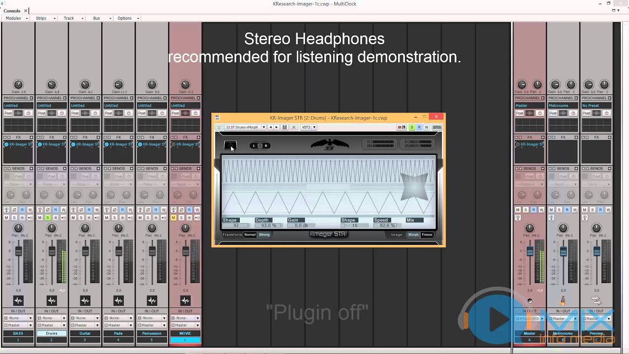Image resolution: width=629 pixels, height=354 pixels.
Task: Expand ProChannel on the Drums strip
Action: 65,98
